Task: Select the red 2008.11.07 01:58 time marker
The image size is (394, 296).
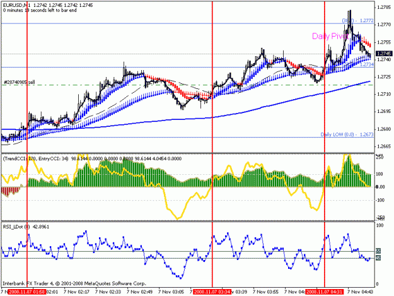Action: (x=27, y=292)
